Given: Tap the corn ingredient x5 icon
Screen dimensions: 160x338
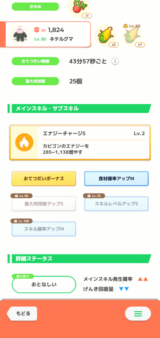Looking at the screenshot, I should click(106, 35).
